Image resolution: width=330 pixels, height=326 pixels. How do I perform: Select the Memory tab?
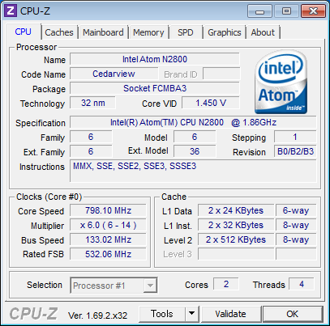(148, 32)
